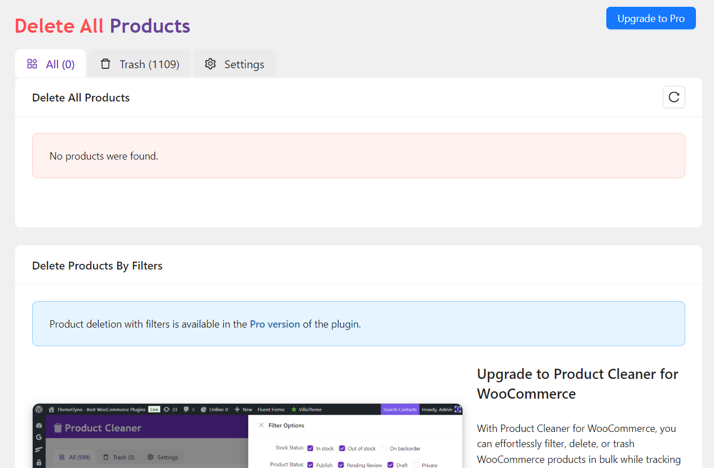The width and height of the screenshot is (714, 468).
Task: Refresh the Delete All Products list
Action: pos(673,97)
